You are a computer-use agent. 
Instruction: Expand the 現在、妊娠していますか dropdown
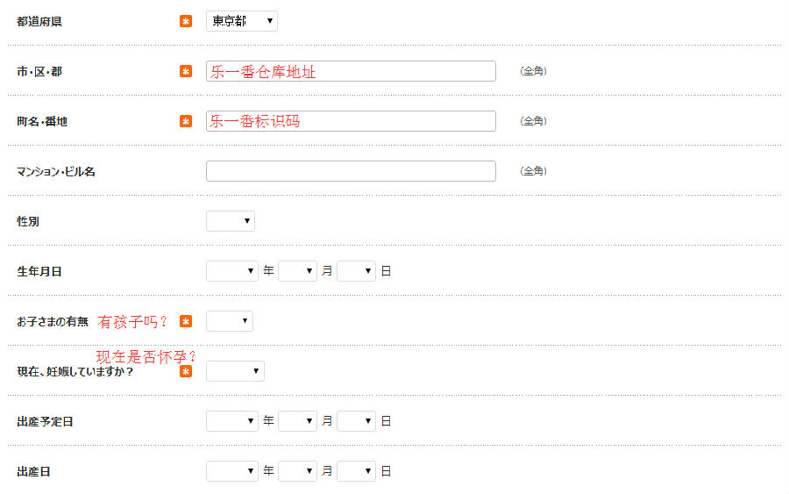point(235,371)
